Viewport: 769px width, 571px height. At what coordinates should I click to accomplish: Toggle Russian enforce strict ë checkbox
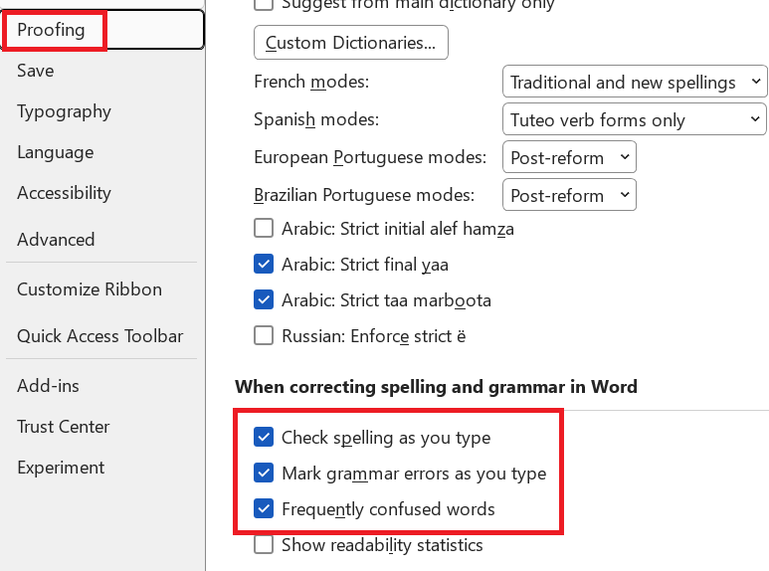(x=264, y=336)
